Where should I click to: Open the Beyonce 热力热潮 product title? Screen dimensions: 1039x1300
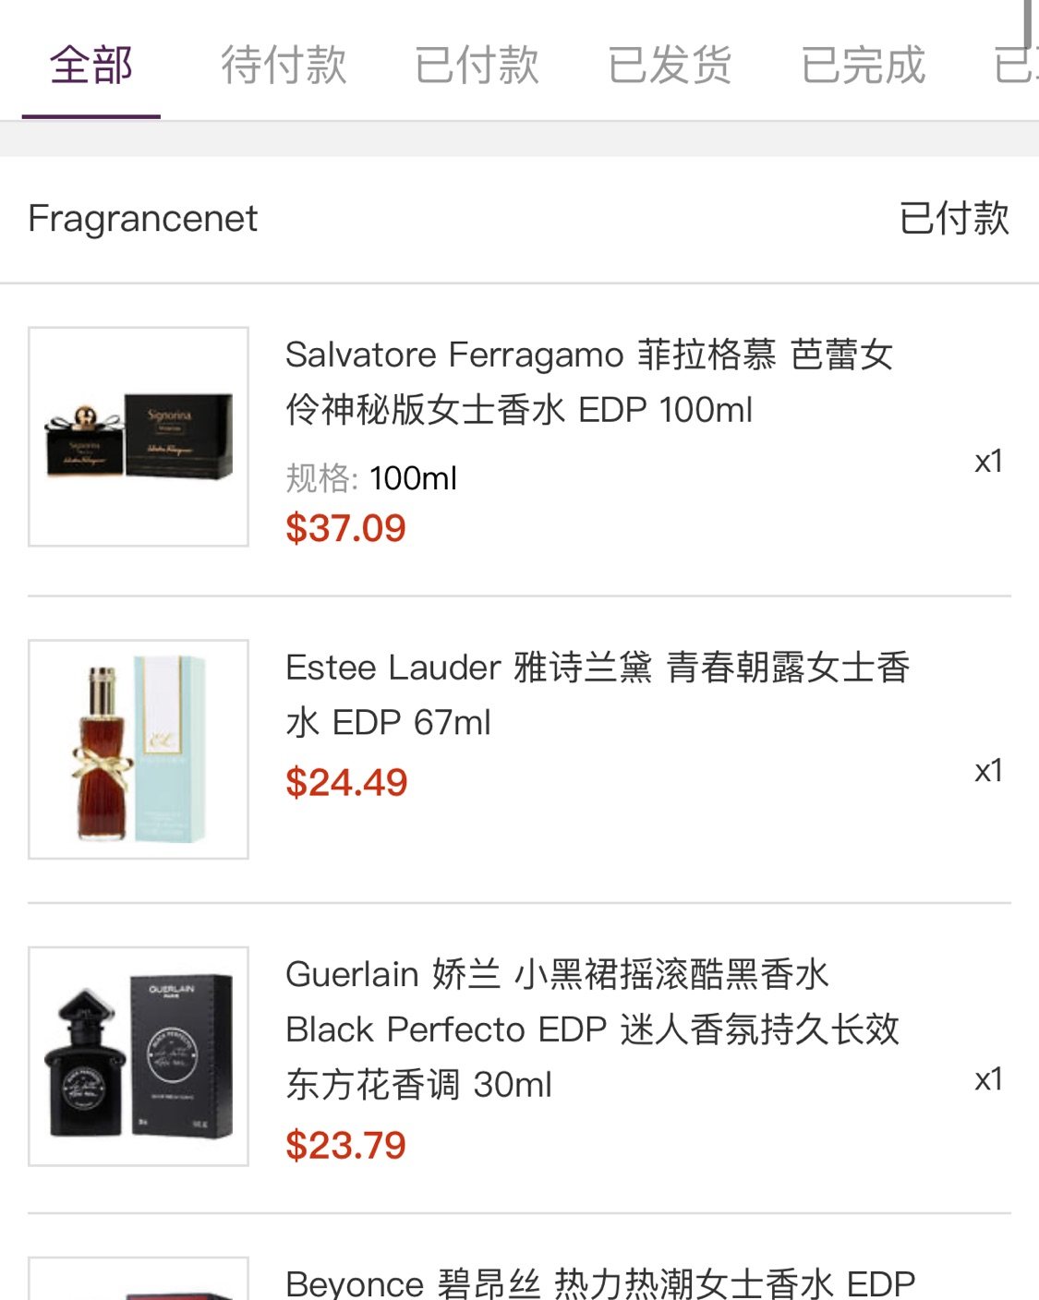600,1282
